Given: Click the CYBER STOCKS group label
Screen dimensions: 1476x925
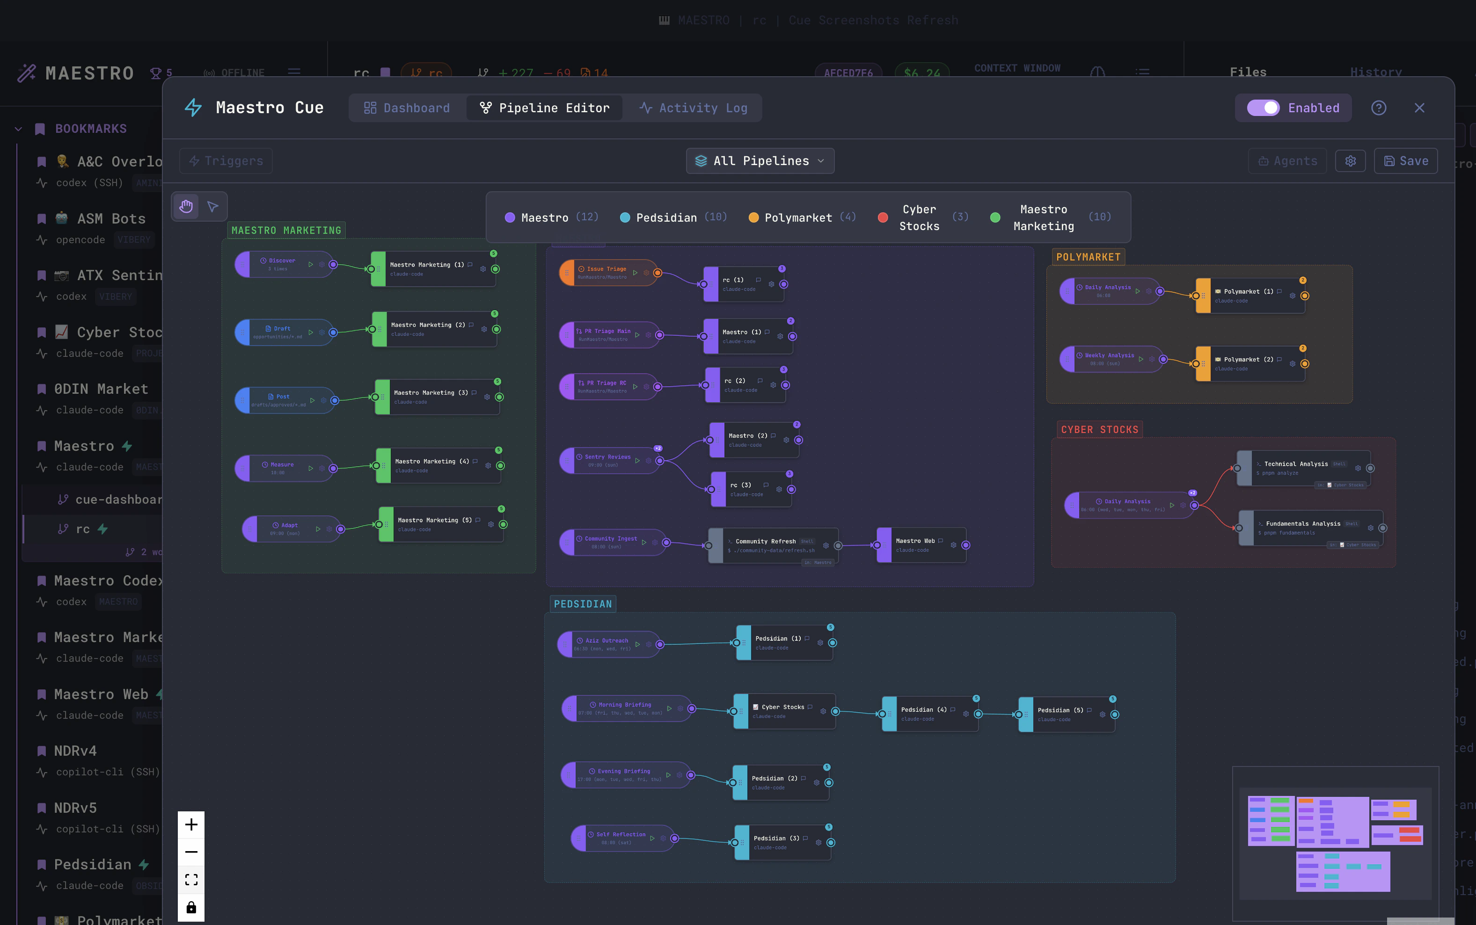Looking at the screenshot, I should 1099,429.
